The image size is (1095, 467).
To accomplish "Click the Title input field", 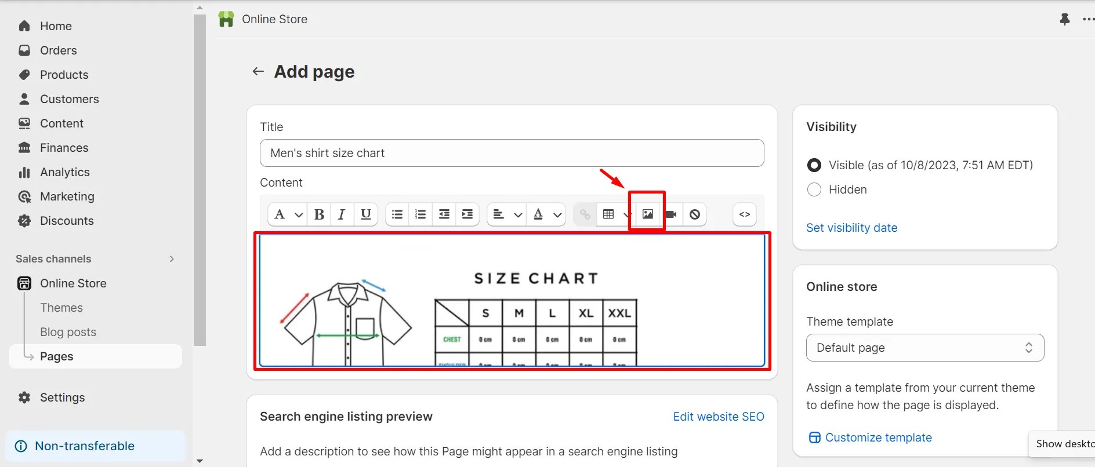I will click(512, 153).
